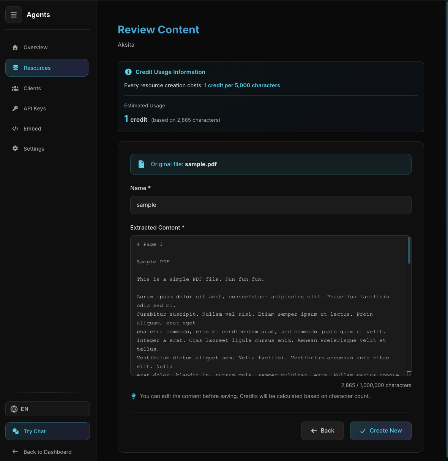Click the Resources database icon
The width and height of the screenshot is (448, 461).
point(16,68)
